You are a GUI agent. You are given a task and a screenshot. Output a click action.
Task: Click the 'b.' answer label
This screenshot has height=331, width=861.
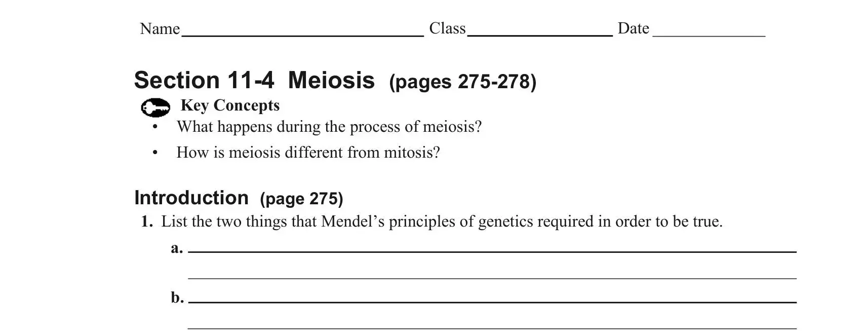pyautogui.click(x=177, y=297)
